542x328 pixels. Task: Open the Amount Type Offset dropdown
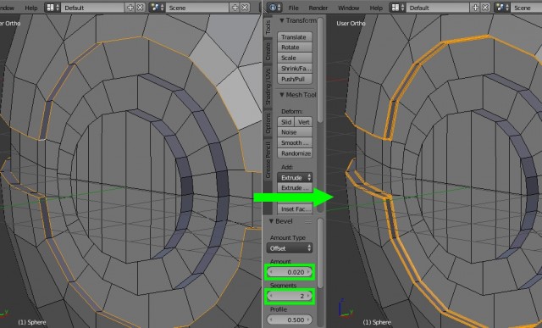click(x=290, y=248)
